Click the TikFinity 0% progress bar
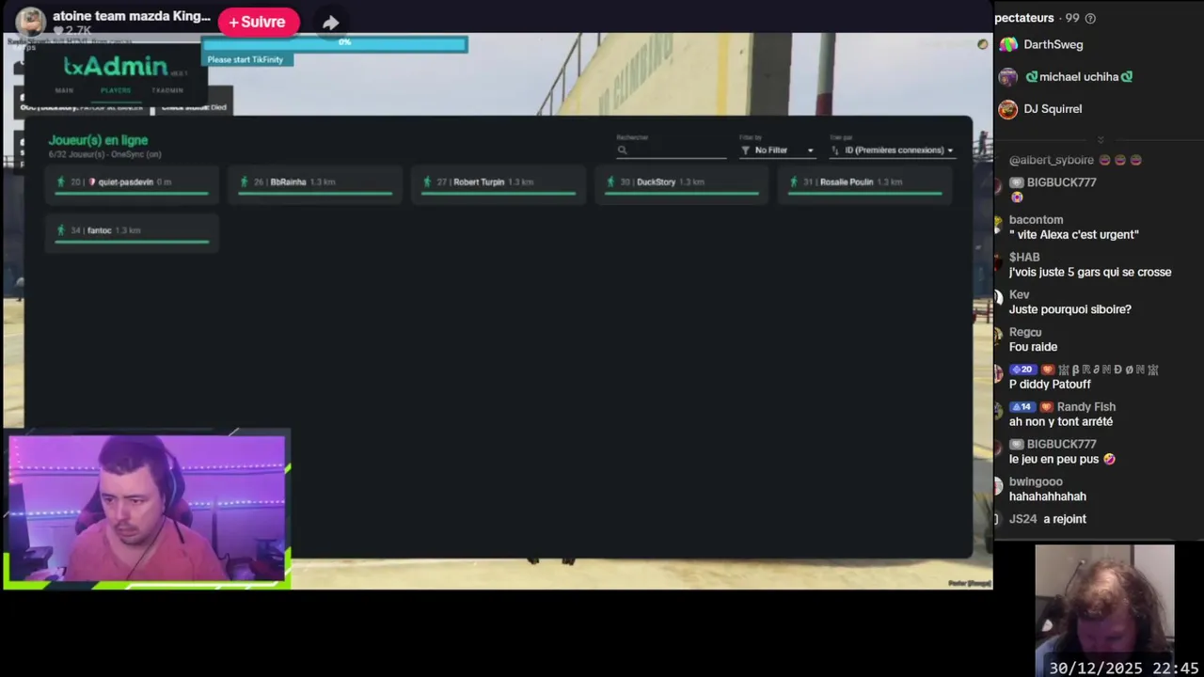This screenshot has width=1204, height=677. click(x=335, y=43)
